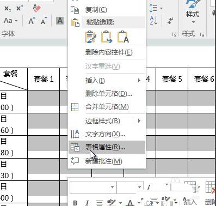Apply subscript formatting in the ribbon

coord(8,8)
